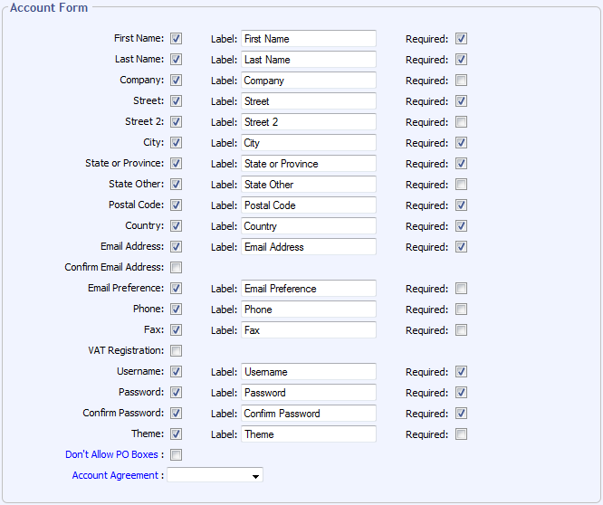Edit the Confirm Password label field

tap(308, 414)
